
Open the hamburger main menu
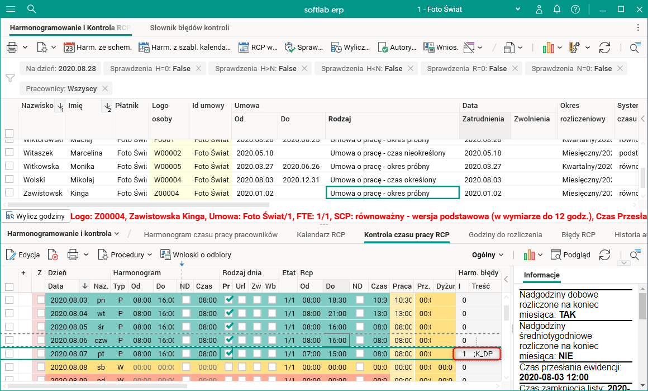[x=11, y=10]
